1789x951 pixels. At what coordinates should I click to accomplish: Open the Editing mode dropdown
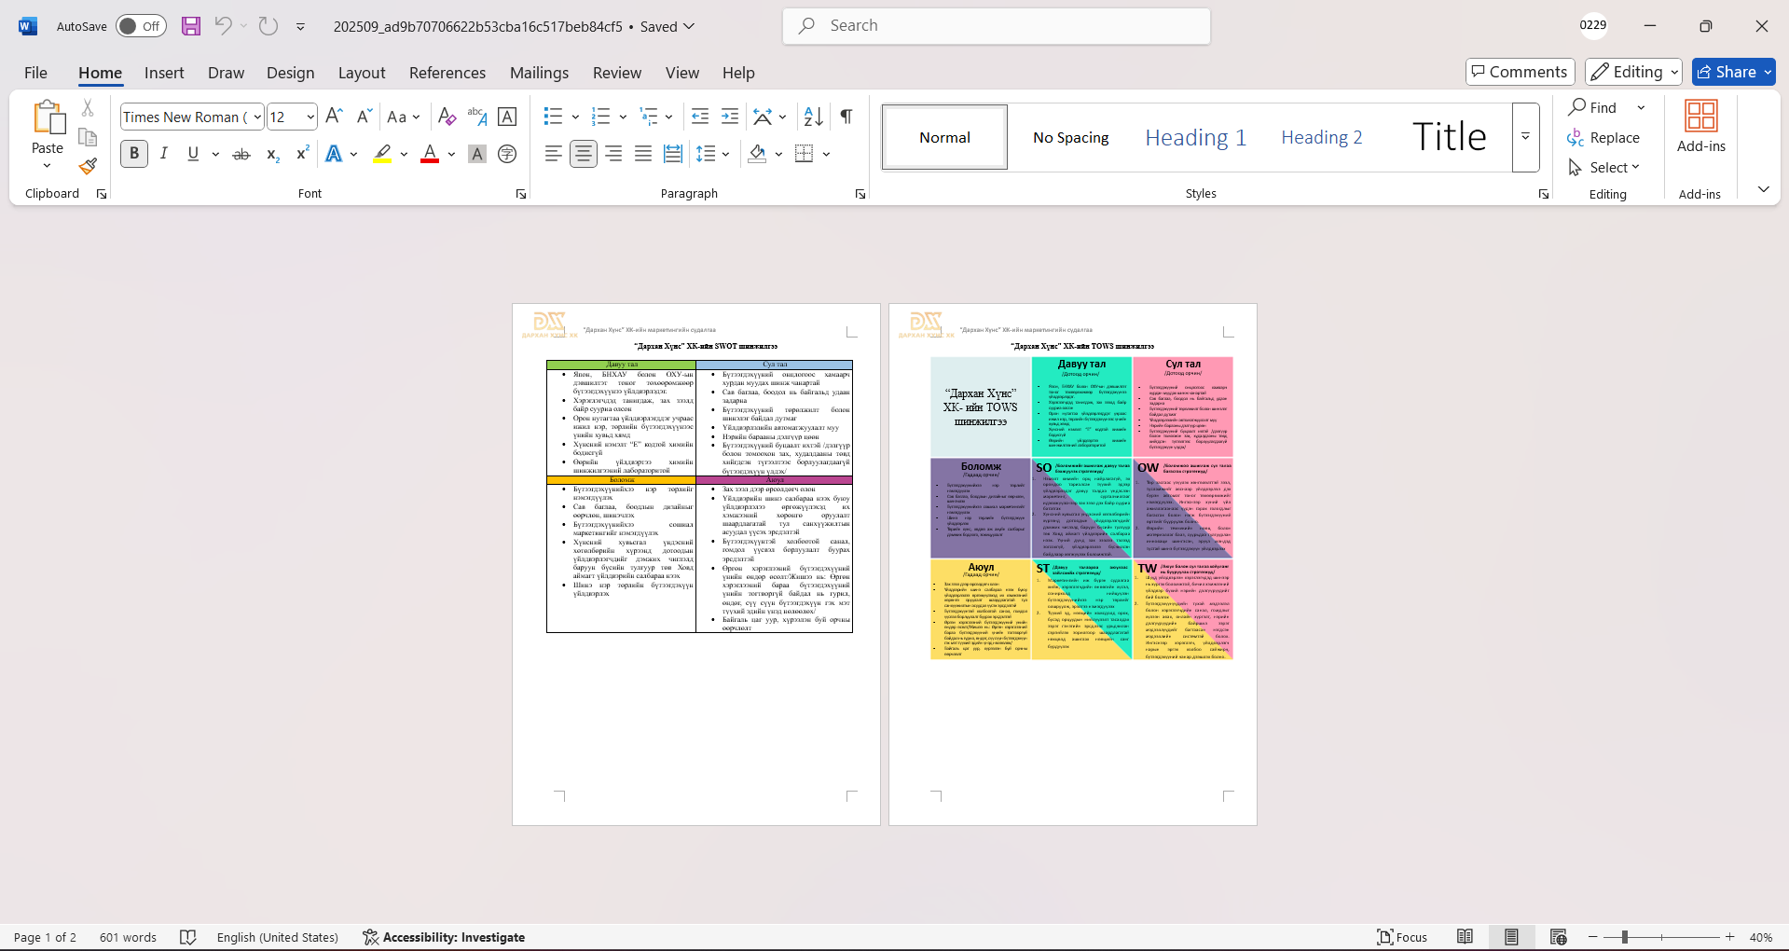1633,72
